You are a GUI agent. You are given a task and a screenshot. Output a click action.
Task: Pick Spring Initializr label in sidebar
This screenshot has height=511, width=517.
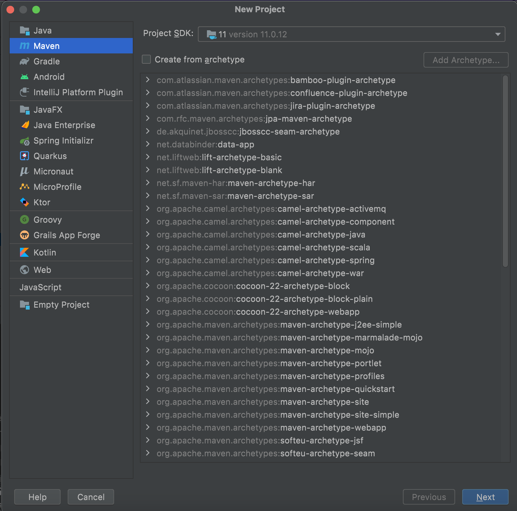(x=63, y=141)
